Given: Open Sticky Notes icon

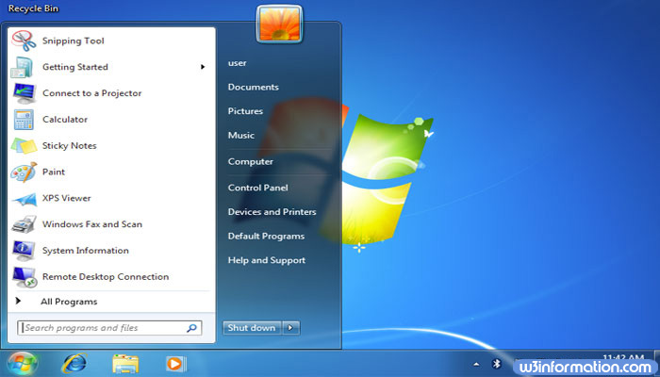Looking at the screenshot, I should [24, 146].
